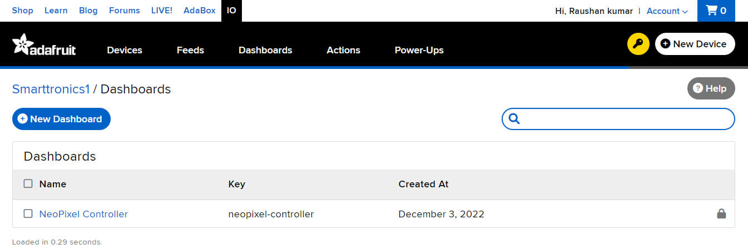Create a New Dashboard
Screen dimensions: 748x249
[61, 119]
